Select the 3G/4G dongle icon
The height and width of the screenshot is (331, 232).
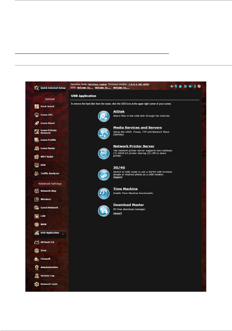tap(103, 175)
